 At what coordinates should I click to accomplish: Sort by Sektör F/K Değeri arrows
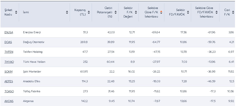136,12
